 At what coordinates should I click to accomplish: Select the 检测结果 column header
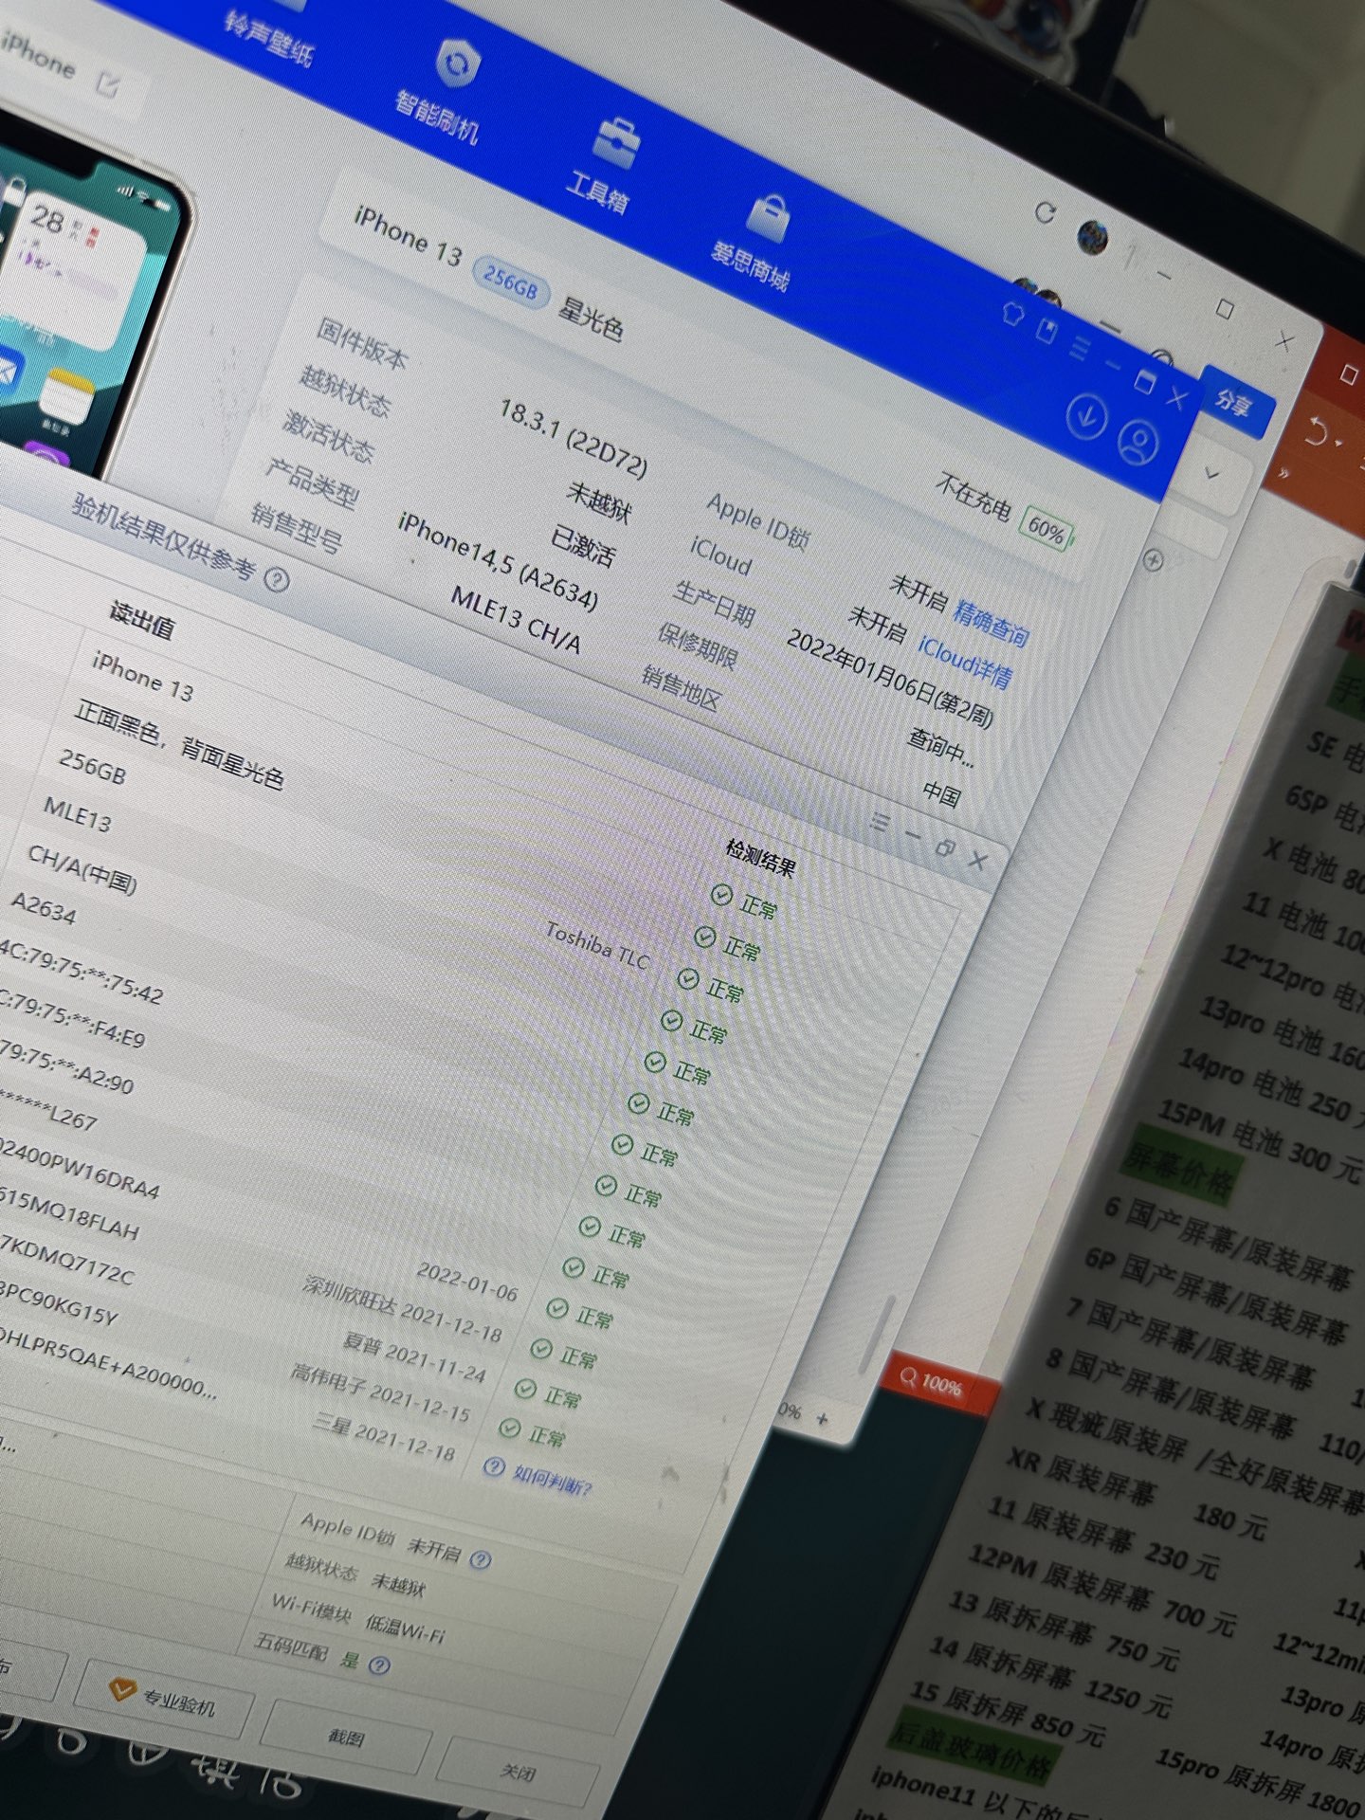pos(761,857)
